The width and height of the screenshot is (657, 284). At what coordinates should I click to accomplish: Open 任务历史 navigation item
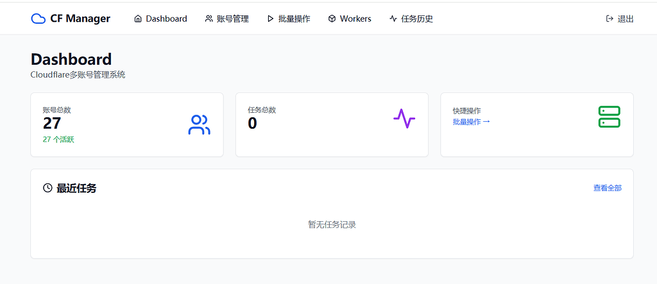pyautogui.click(x=411, y=19)
